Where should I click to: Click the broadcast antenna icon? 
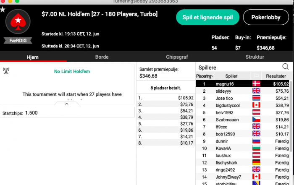pyautogui.click(x=6, y=71)
